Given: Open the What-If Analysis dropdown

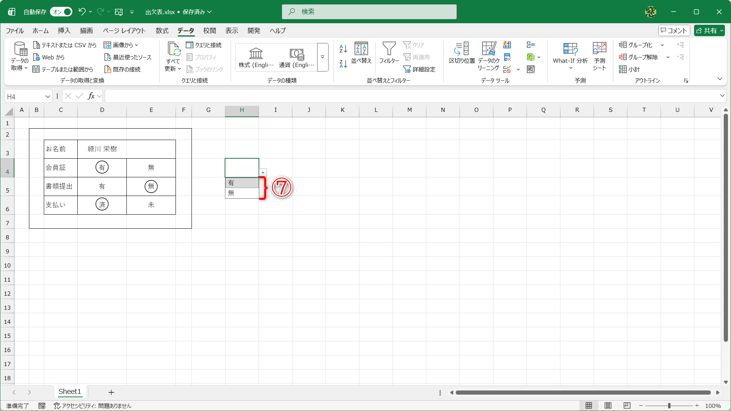Looking at the screenshot, I should point(570,61).
